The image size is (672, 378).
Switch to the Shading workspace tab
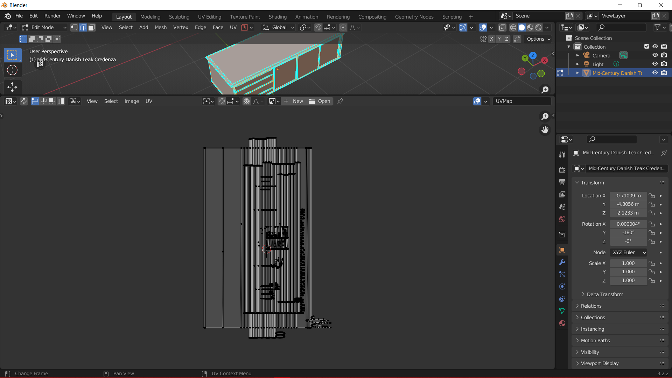coord(278,16)
